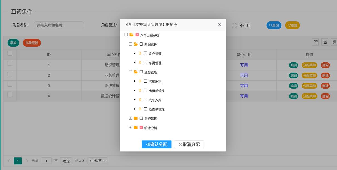Go to previous page arrow
Image resolution: width=337 pixels, height=170 pixels.
pos(9,161)
